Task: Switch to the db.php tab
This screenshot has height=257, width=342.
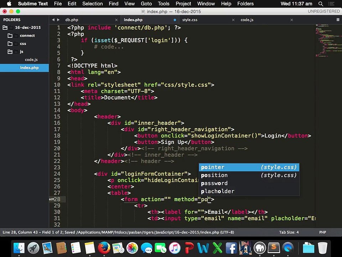Action: pyautogui.click(x=72, y=20)
